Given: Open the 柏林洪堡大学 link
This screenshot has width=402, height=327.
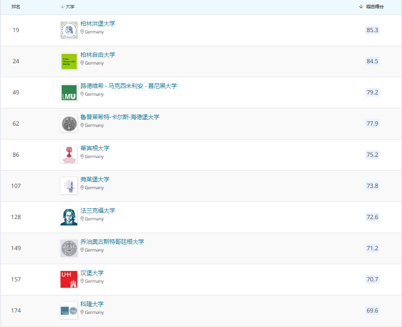Looking at the screenshot, I should [x=98, y=23].
